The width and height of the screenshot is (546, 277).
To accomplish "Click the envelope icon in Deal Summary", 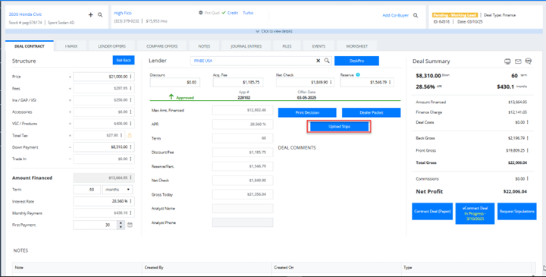I will pos(518,61).
